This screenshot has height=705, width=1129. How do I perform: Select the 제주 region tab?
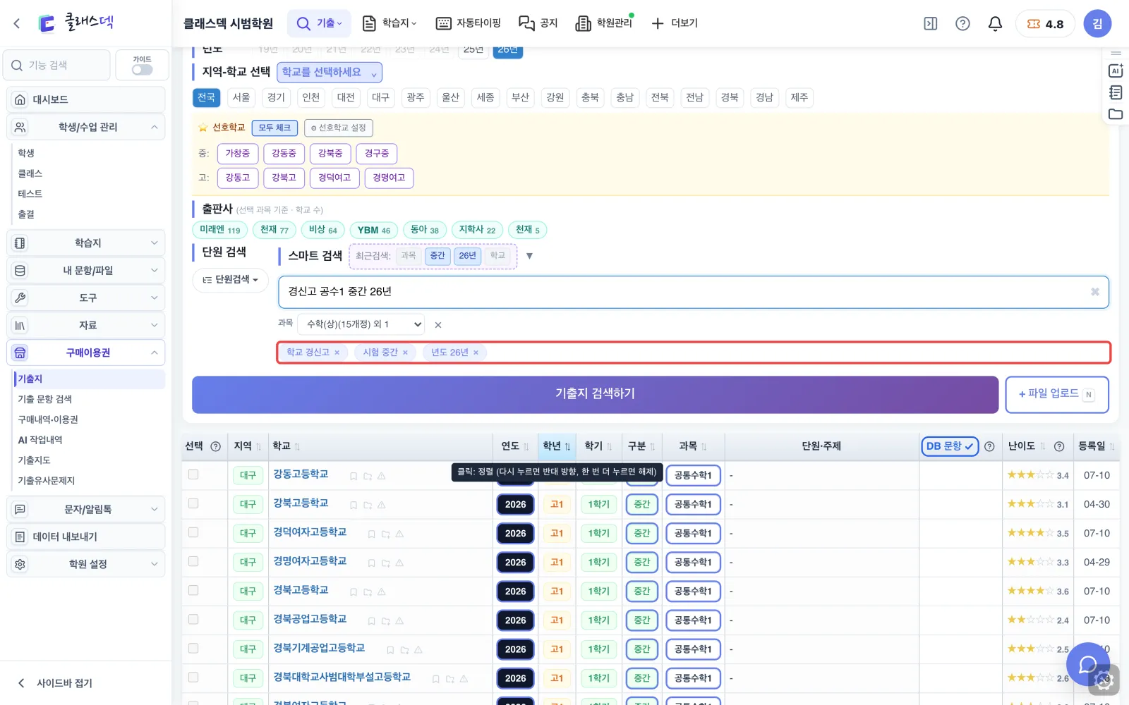[x=799, y=97]
